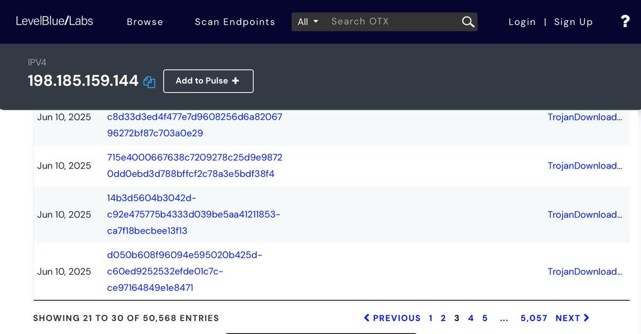Jump to page 5 of results
Viewport: 641px width, 334px height.
[484, 318]
